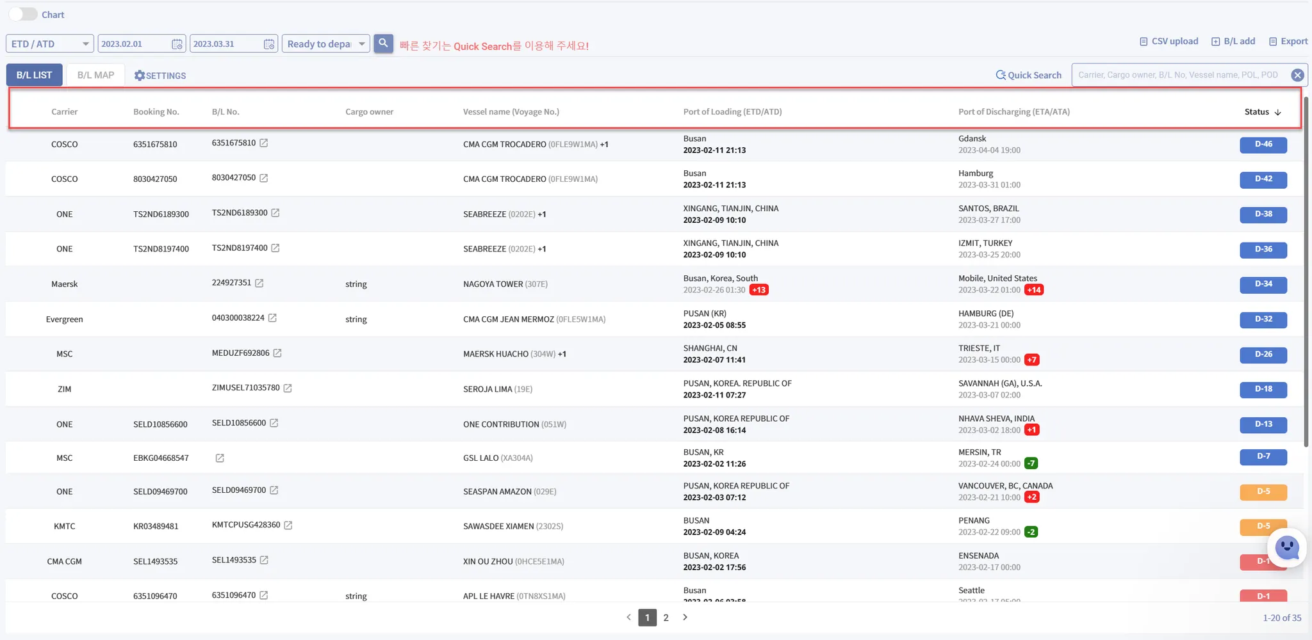Go to previous page arrow

tap(628, 618)
